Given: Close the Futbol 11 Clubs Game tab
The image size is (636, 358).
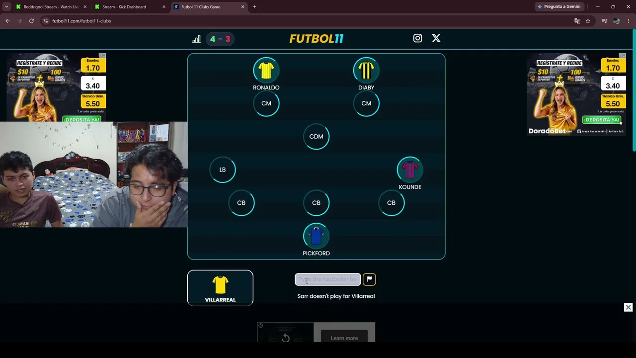Looking at the screenshot, I should [x=242, y=7].
